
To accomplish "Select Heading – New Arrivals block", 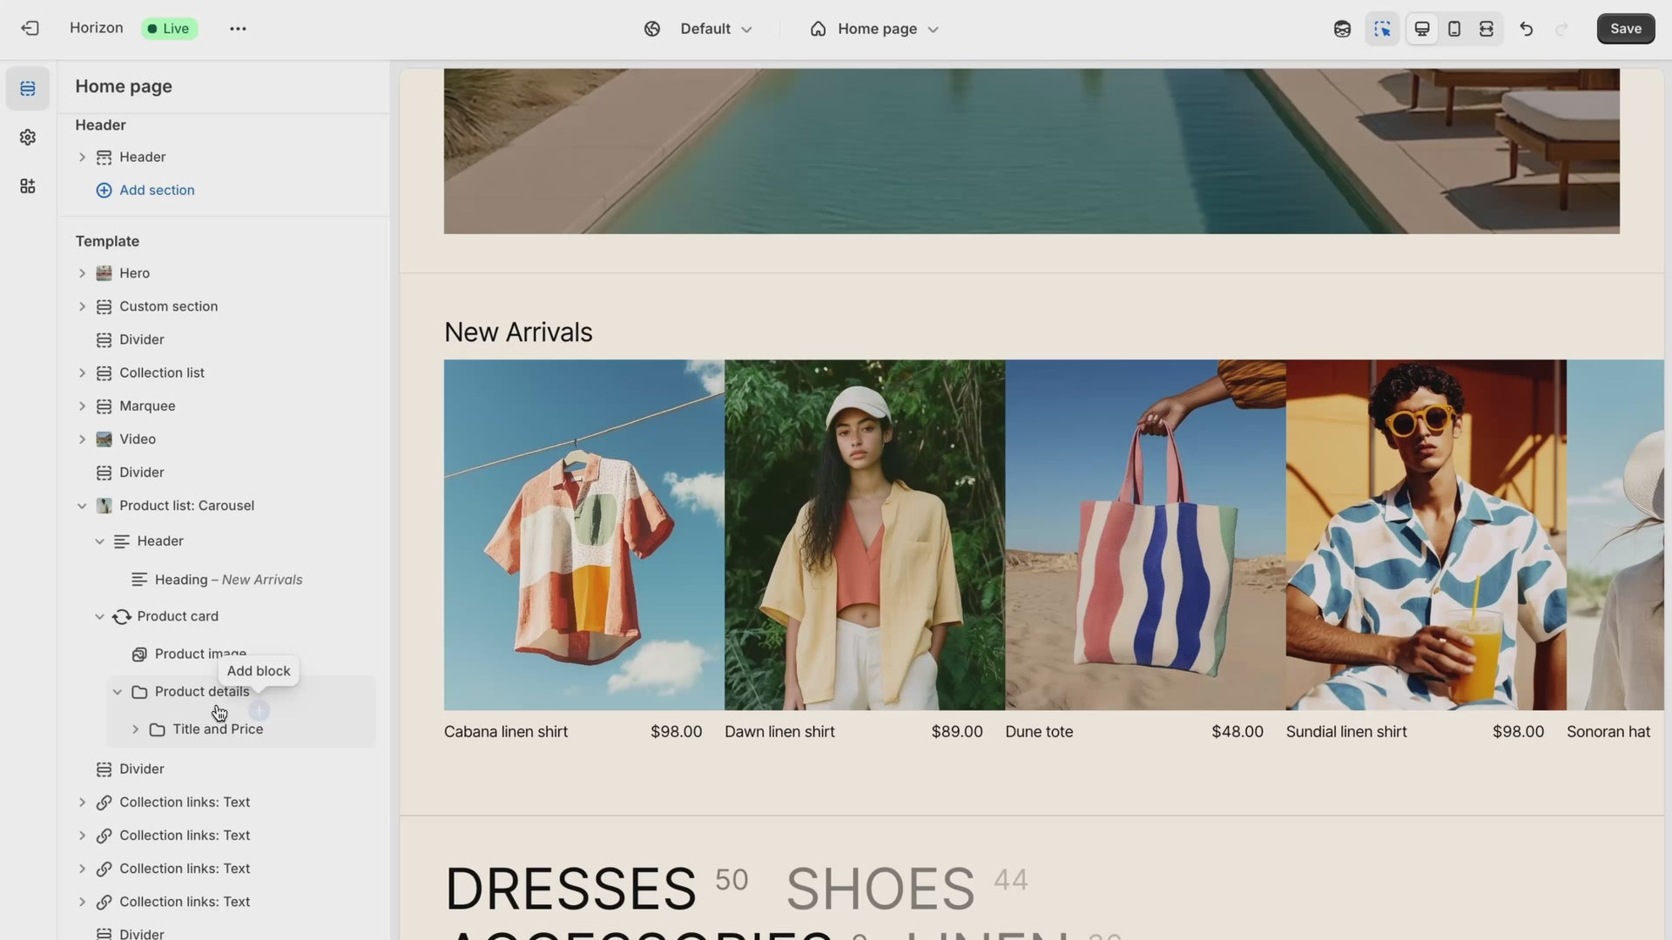I will (228, 580).
